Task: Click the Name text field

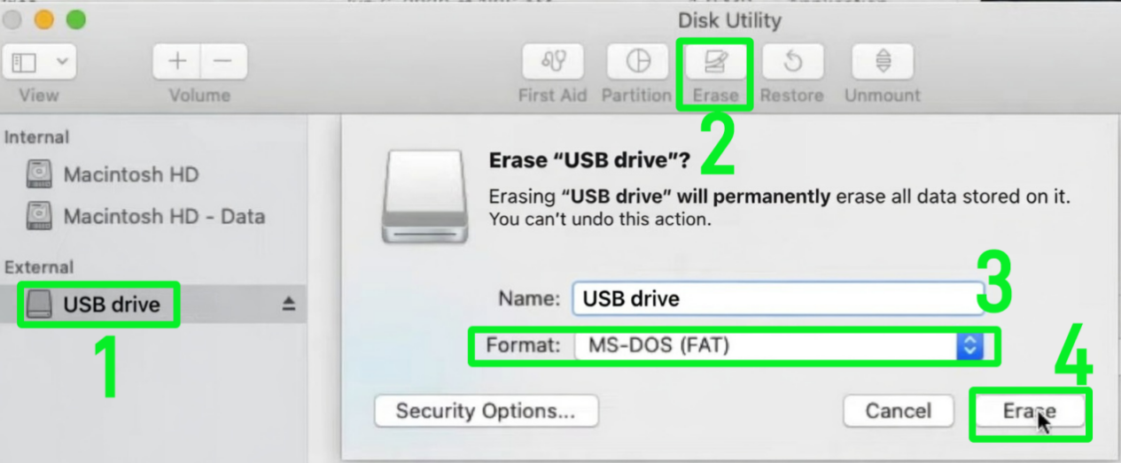Action: (x=771, y=299)
